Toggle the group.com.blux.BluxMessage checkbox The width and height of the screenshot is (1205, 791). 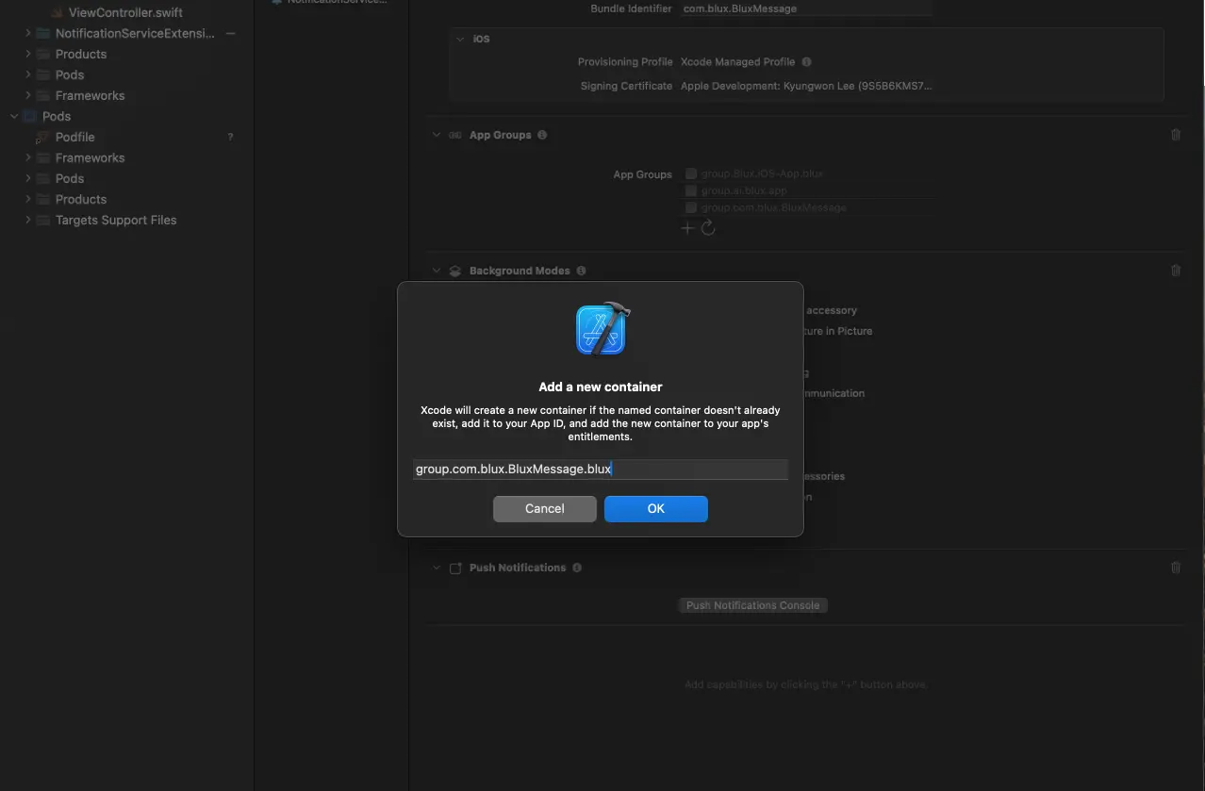pos(691,207)
